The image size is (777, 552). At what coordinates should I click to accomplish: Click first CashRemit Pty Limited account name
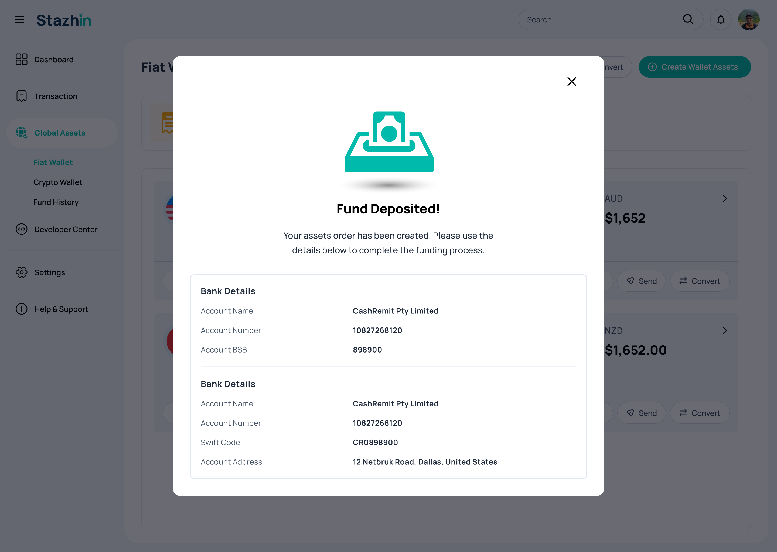coord(395,311)
